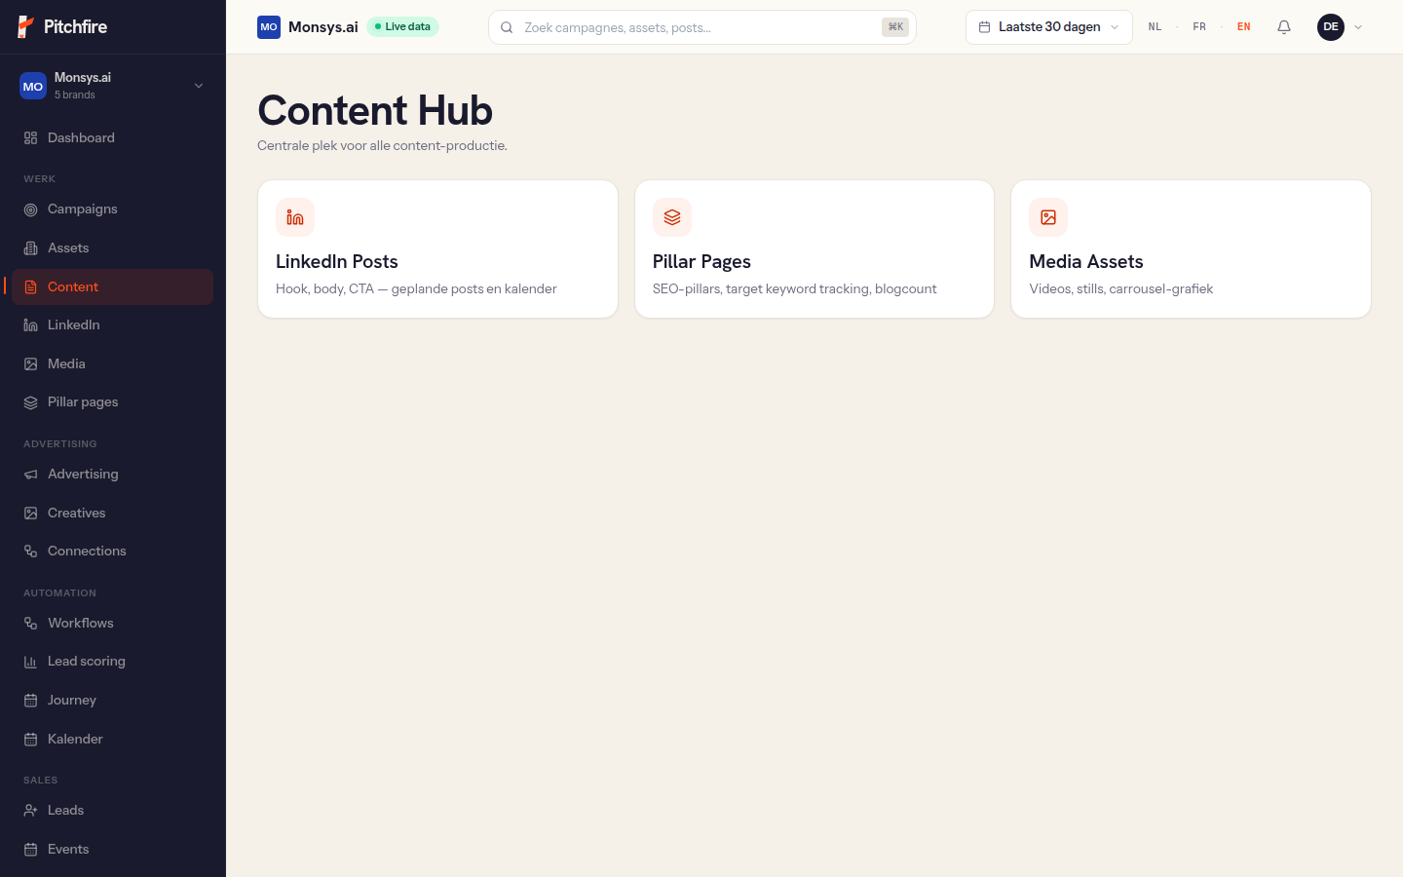Select the EN language option
This screenshot has height=877, width=1403.
coord(1244,27)
